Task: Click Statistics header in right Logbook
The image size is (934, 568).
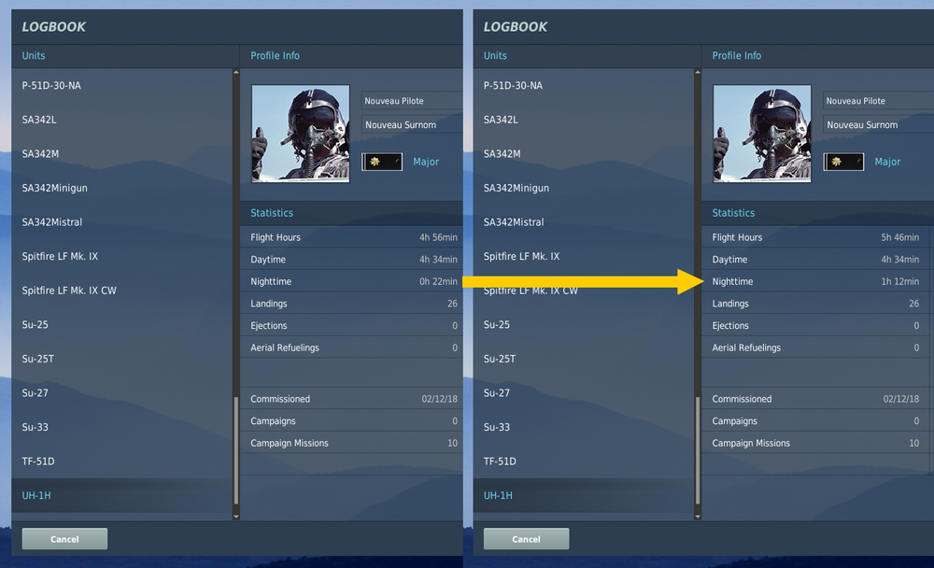Action: pos(733,213)
